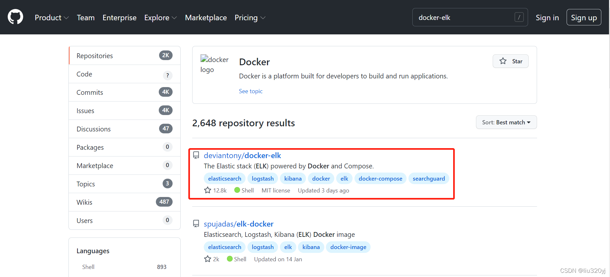Click kibana tag under spujadas/elk-docker
Image resolution: width=610 pixels, height=277 pixels.
(x=311, y=247)
